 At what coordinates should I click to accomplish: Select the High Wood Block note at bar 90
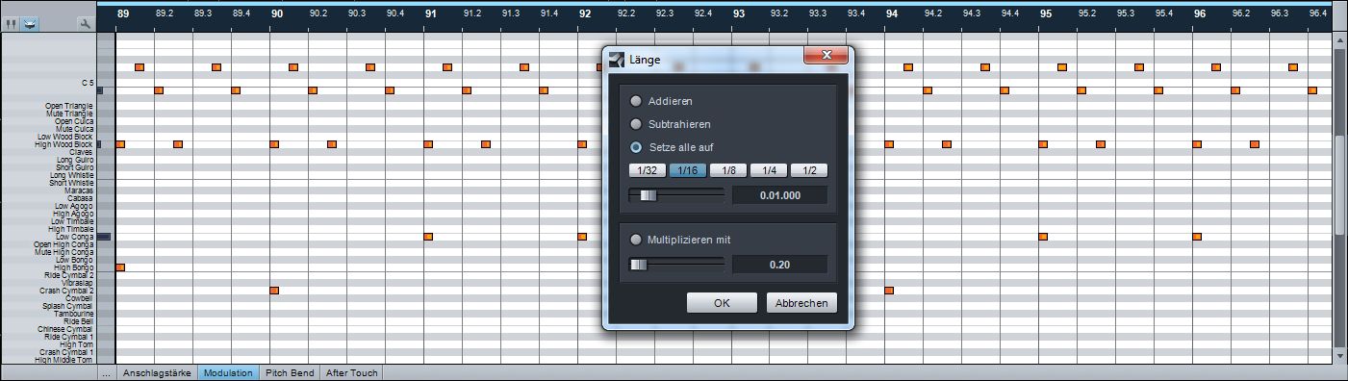click(274, 143)
